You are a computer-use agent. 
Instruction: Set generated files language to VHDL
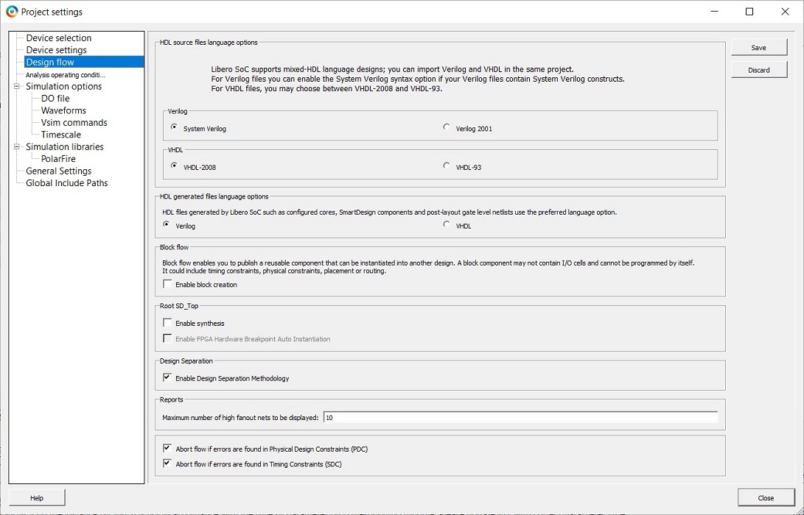coord(447,225)
